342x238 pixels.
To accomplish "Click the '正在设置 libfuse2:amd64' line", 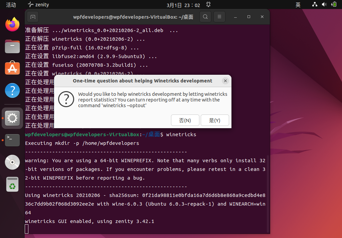I will 91,56.
